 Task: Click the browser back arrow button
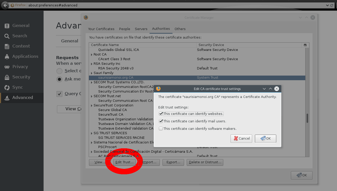tap(5, 5)
